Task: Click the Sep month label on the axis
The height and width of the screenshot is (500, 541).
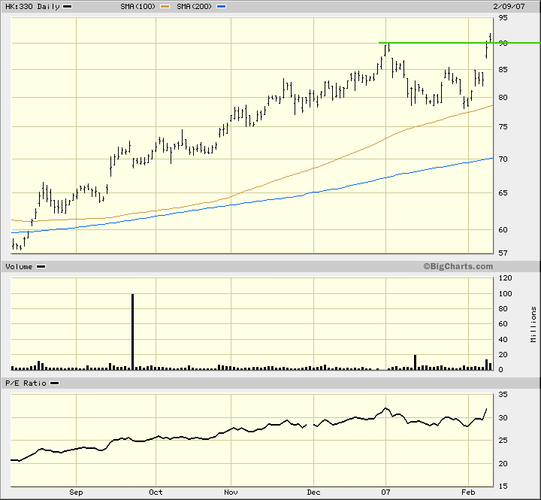Action: [x=76, y=492]
